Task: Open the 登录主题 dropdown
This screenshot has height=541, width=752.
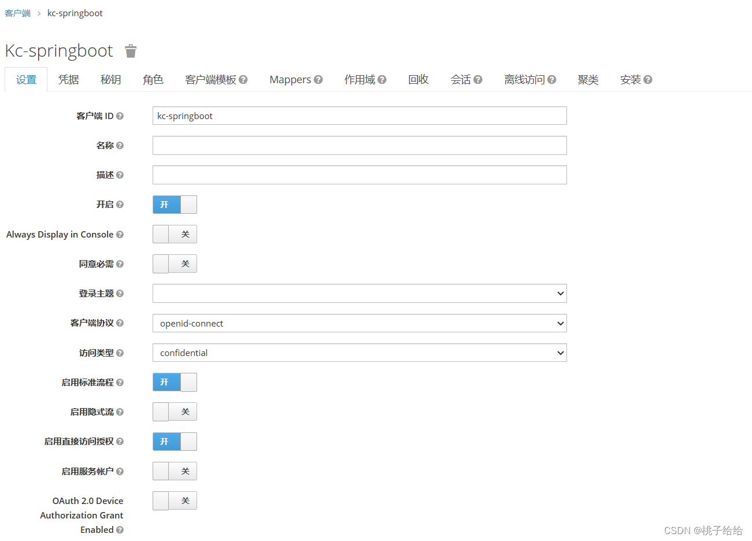Action: point(360,294)
